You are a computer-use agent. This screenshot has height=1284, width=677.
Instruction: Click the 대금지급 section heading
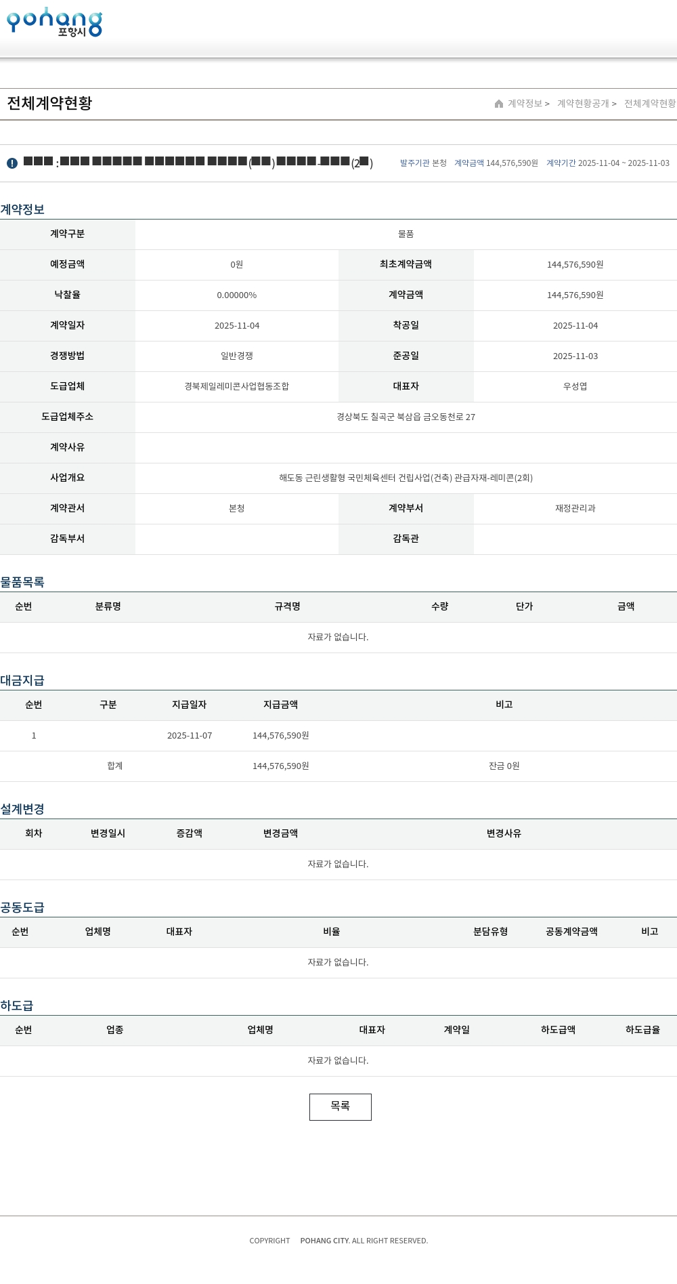pos(22,680)
